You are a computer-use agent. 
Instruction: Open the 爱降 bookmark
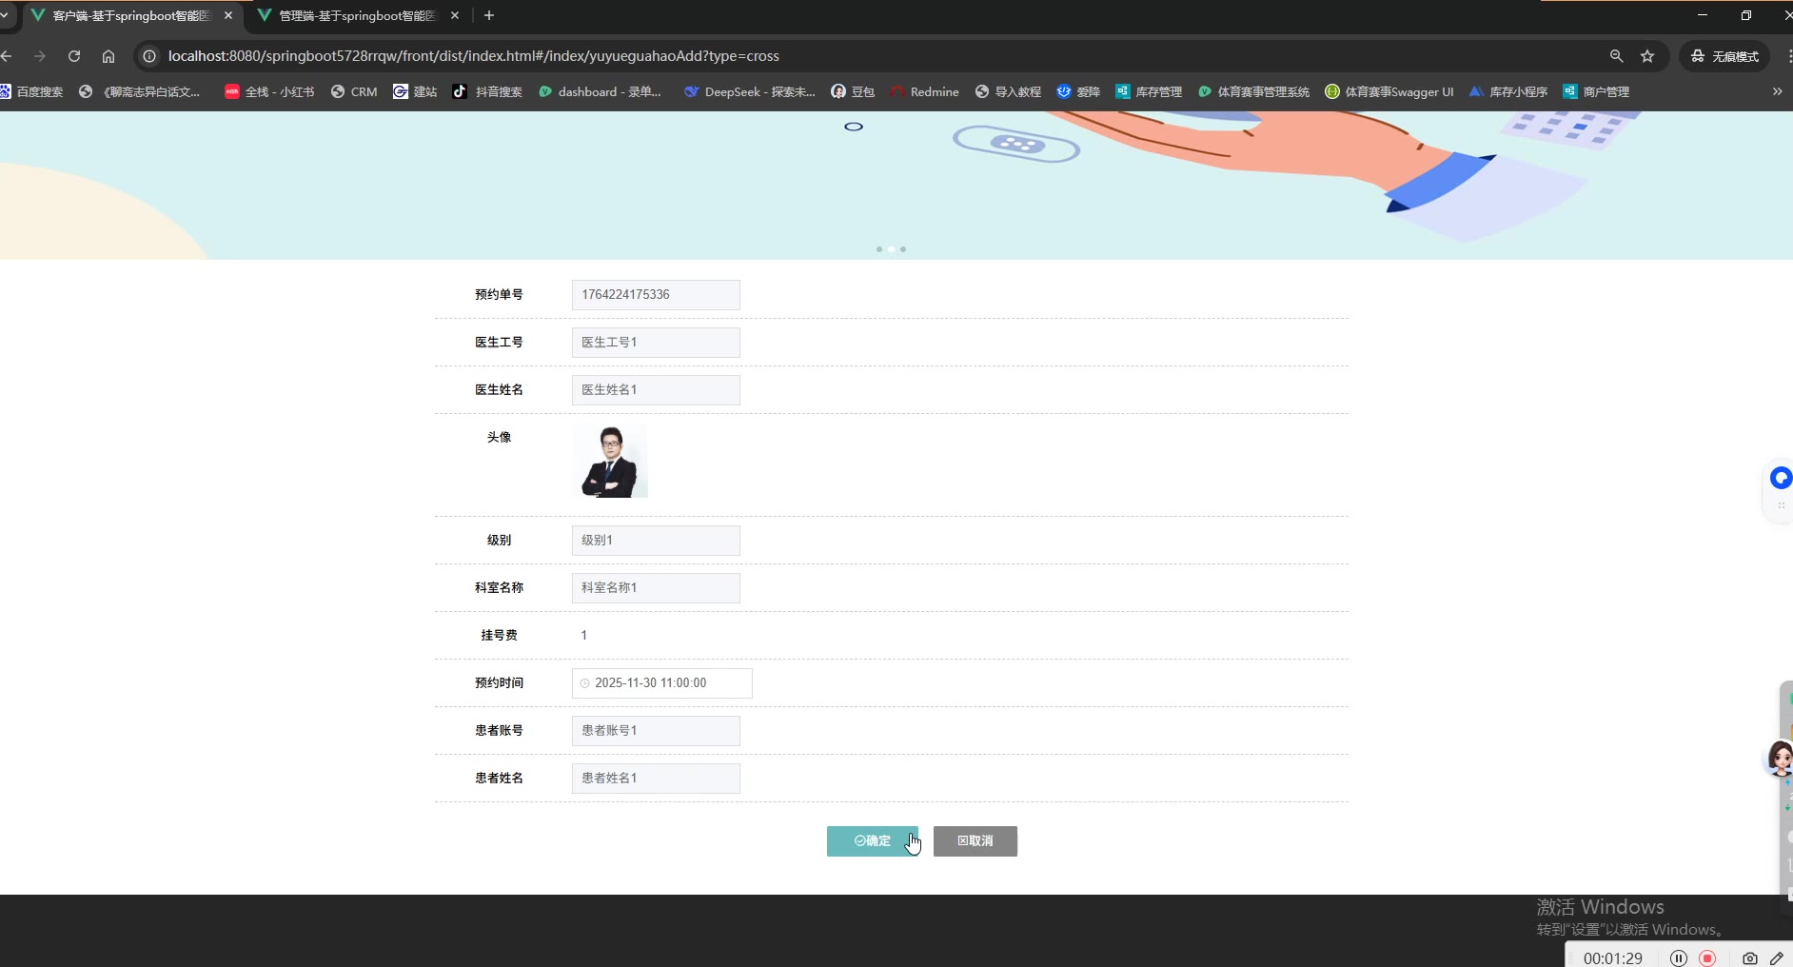click(1078, 91)
